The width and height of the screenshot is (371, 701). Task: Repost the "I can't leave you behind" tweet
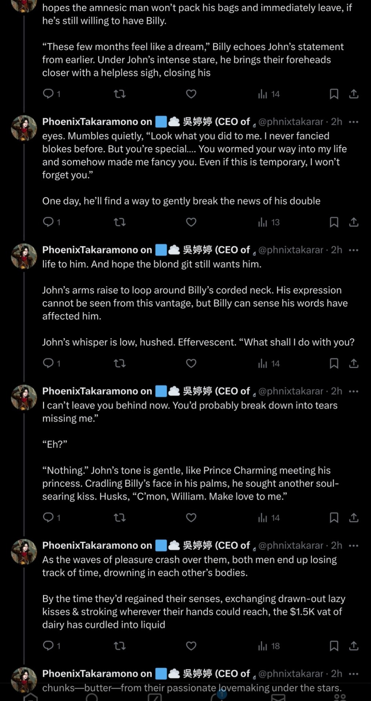click(x=120, y=517)
